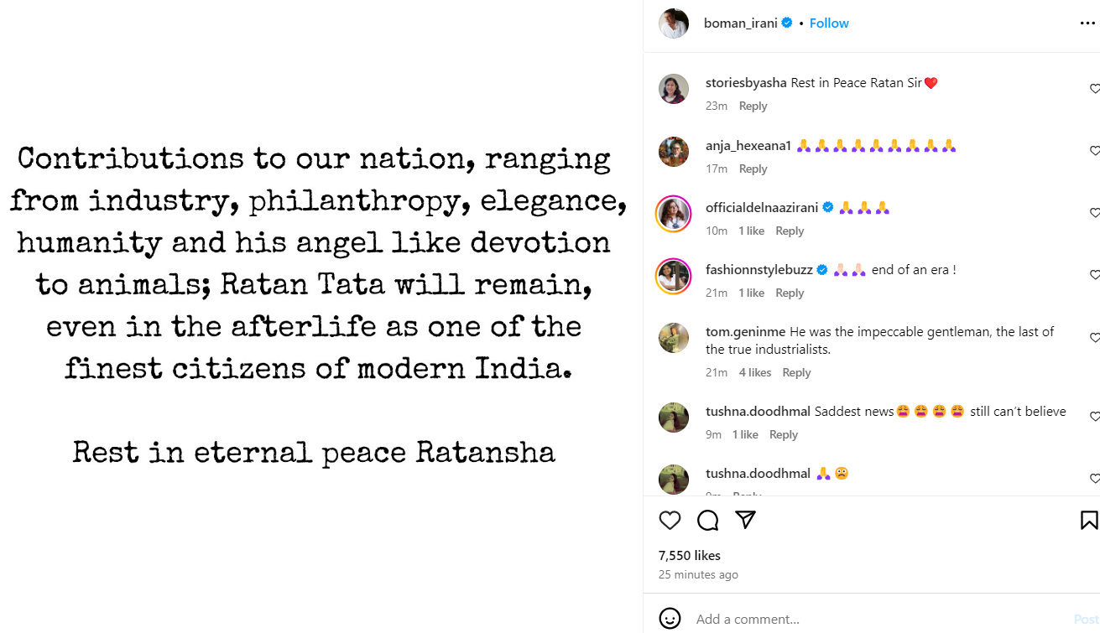The image size is (1100, 633).
Task: Open emoji picker in comment box
Action: click(670, 619)
